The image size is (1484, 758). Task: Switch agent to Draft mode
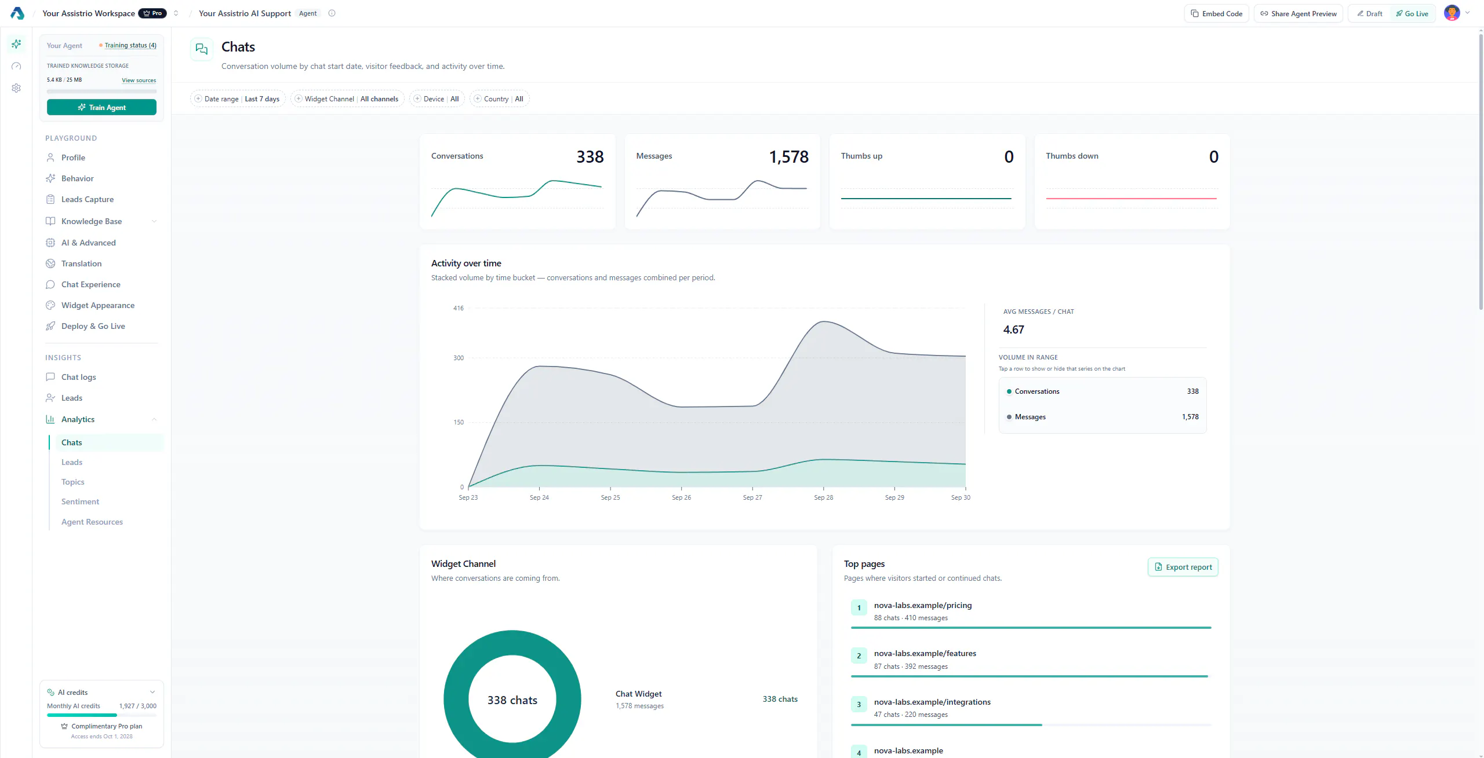tap(1370, 13)
